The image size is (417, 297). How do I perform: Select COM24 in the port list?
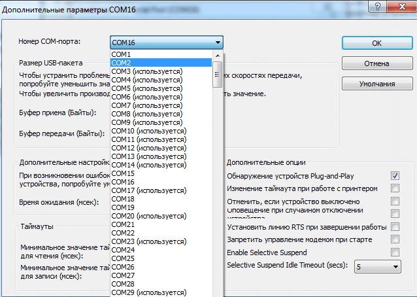[x=161, y=250]
